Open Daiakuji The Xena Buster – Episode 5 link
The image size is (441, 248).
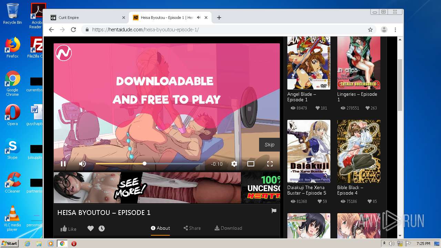coord(307,190)
